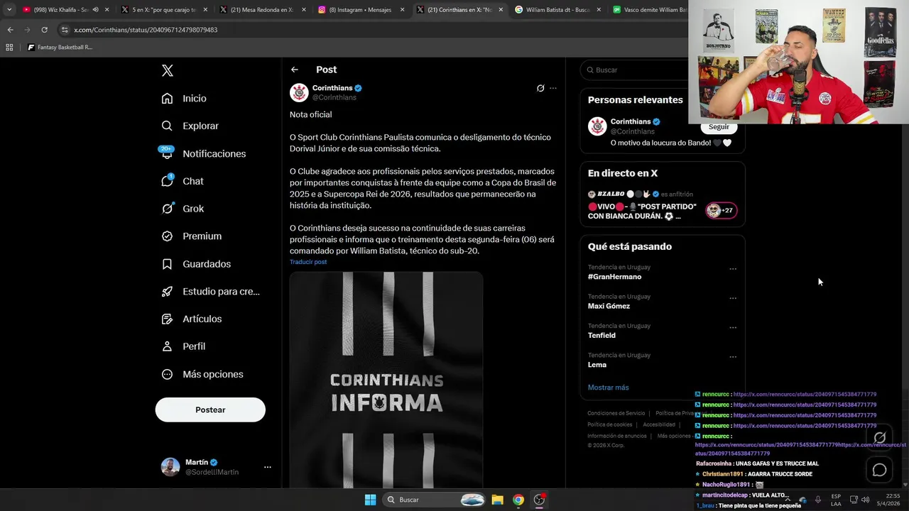This screenshot has height=511, width=909.
Task: Open Inicio home in sidebar
Action: tap(184, 99)
